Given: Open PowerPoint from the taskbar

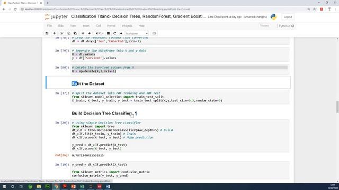Looking at the screenshot, I should coord(74,186).
